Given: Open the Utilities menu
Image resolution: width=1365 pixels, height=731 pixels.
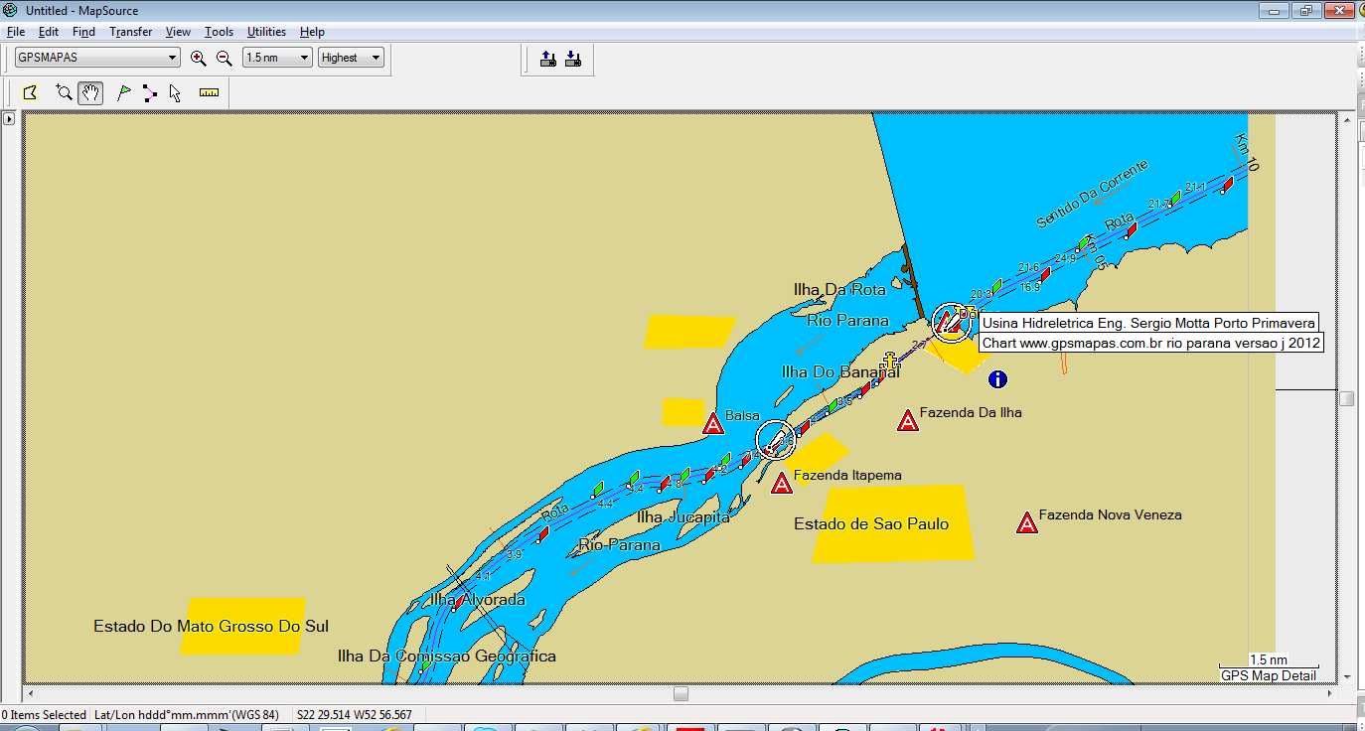Looking at the screenshot, I should pos(266,32).
